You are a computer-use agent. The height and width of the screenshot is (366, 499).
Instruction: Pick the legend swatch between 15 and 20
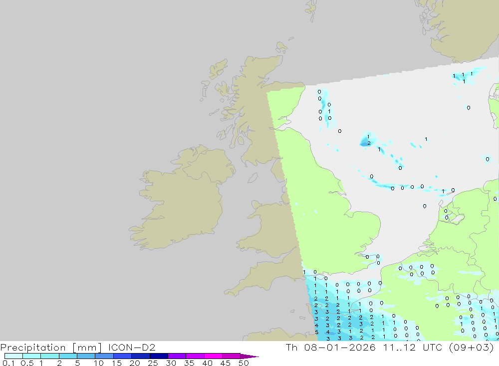pos(122,356)
